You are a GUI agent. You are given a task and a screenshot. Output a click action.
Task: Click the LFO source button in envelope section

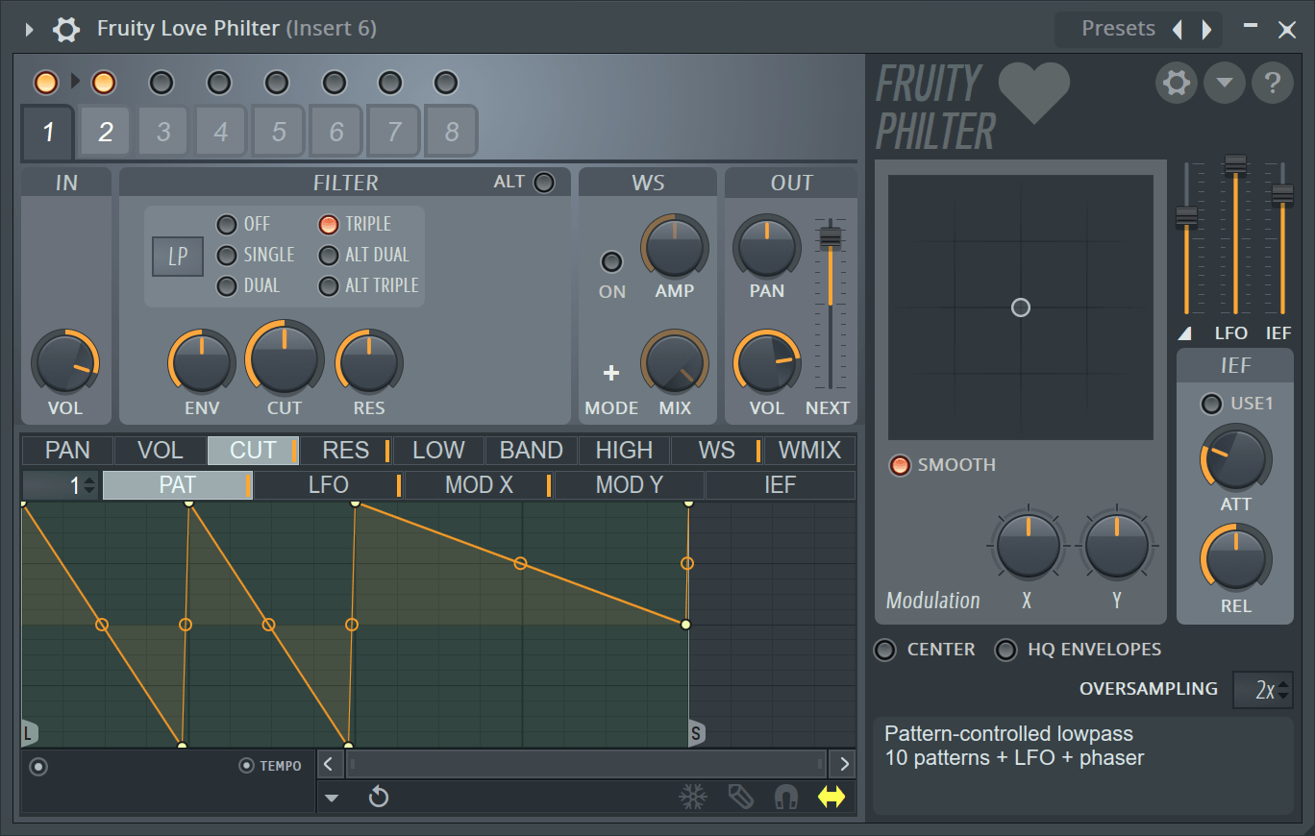click(x=327, y=484)
